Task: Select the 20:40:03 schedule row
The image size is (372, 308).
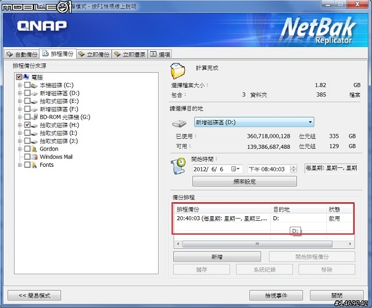Action: [x=263, y=219]
